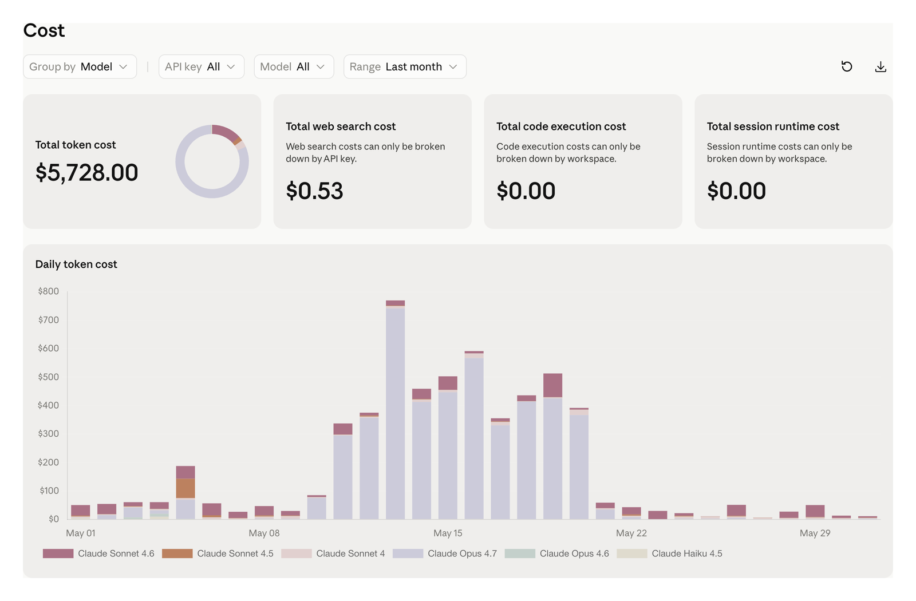The height and width of the screenshot is (601, 916).
Task: Click the download export icon
Action: [881, 66]
